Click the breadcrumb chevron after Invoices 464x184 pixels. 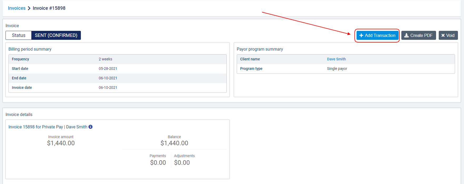[x=29, y=8]
